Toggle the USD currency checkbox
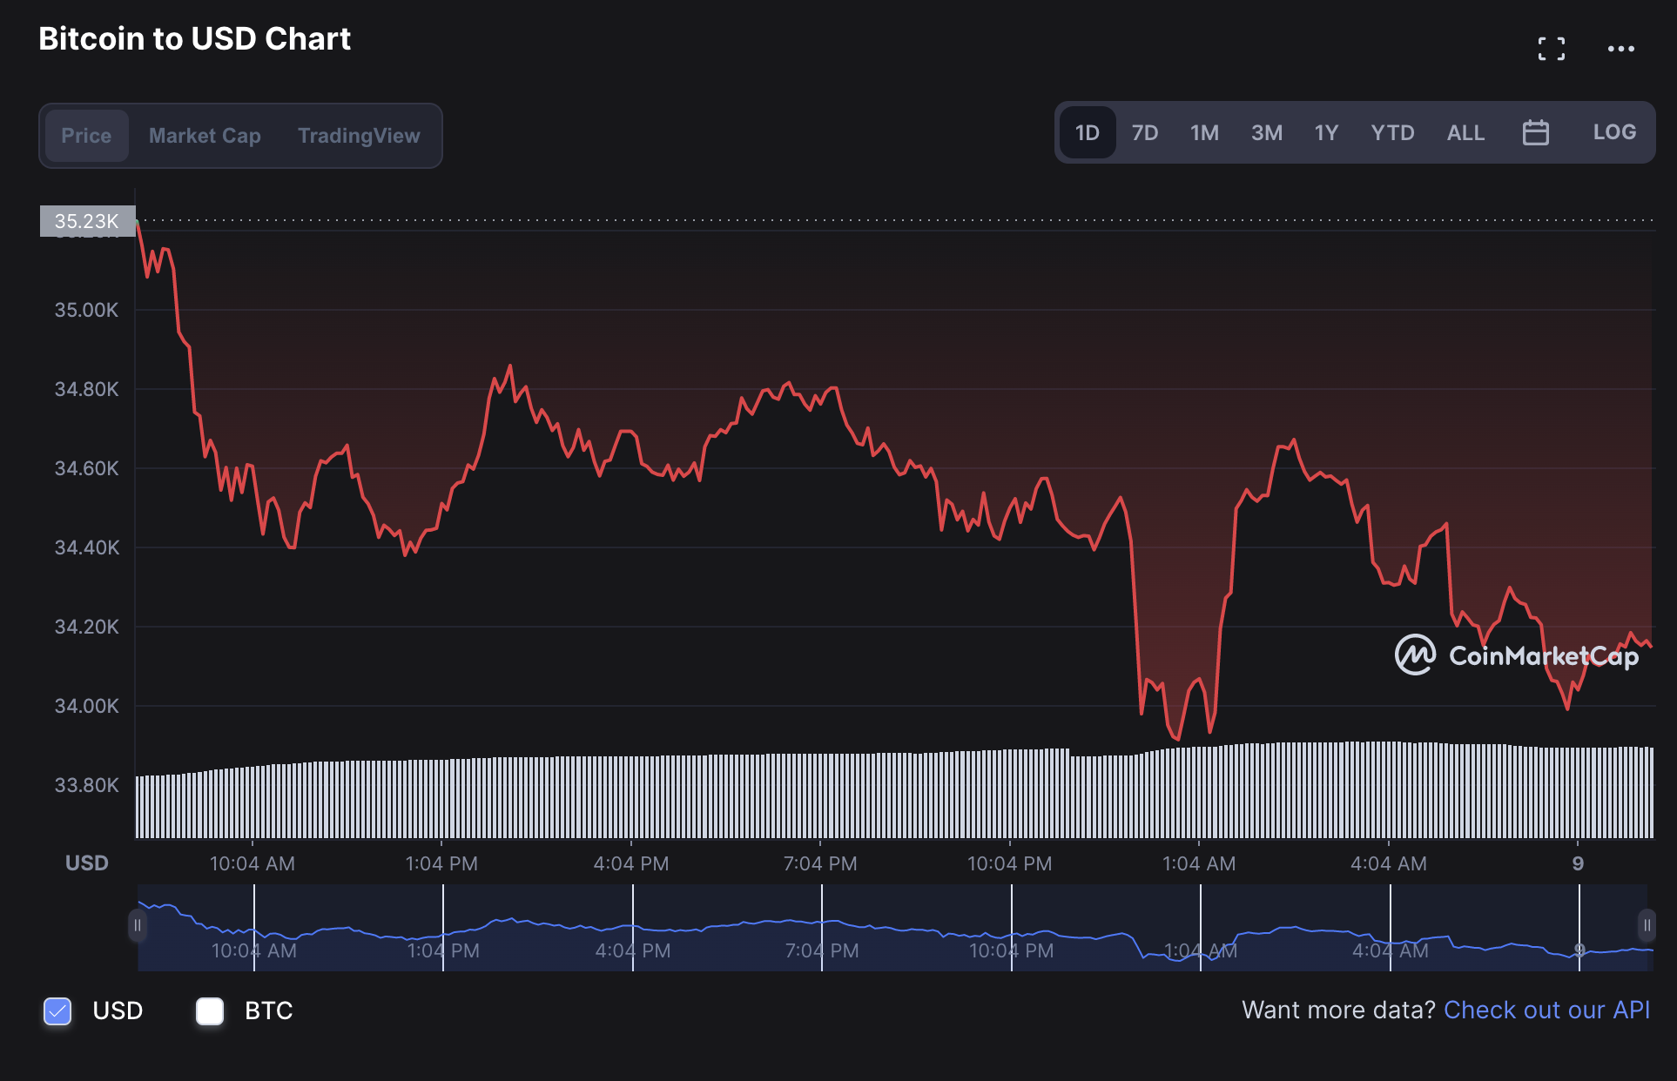The width and height of the screenshot is (1677, 1081). 57,1010
